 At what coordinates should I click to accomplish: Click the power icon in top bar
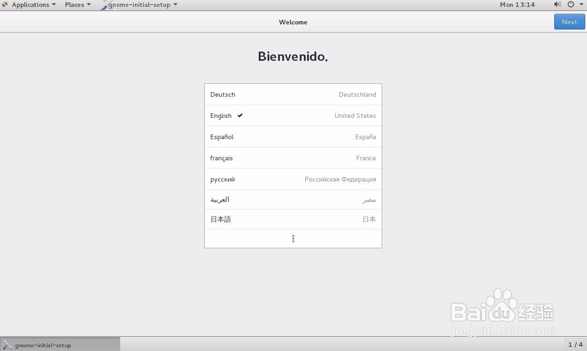tap(571, 5)
